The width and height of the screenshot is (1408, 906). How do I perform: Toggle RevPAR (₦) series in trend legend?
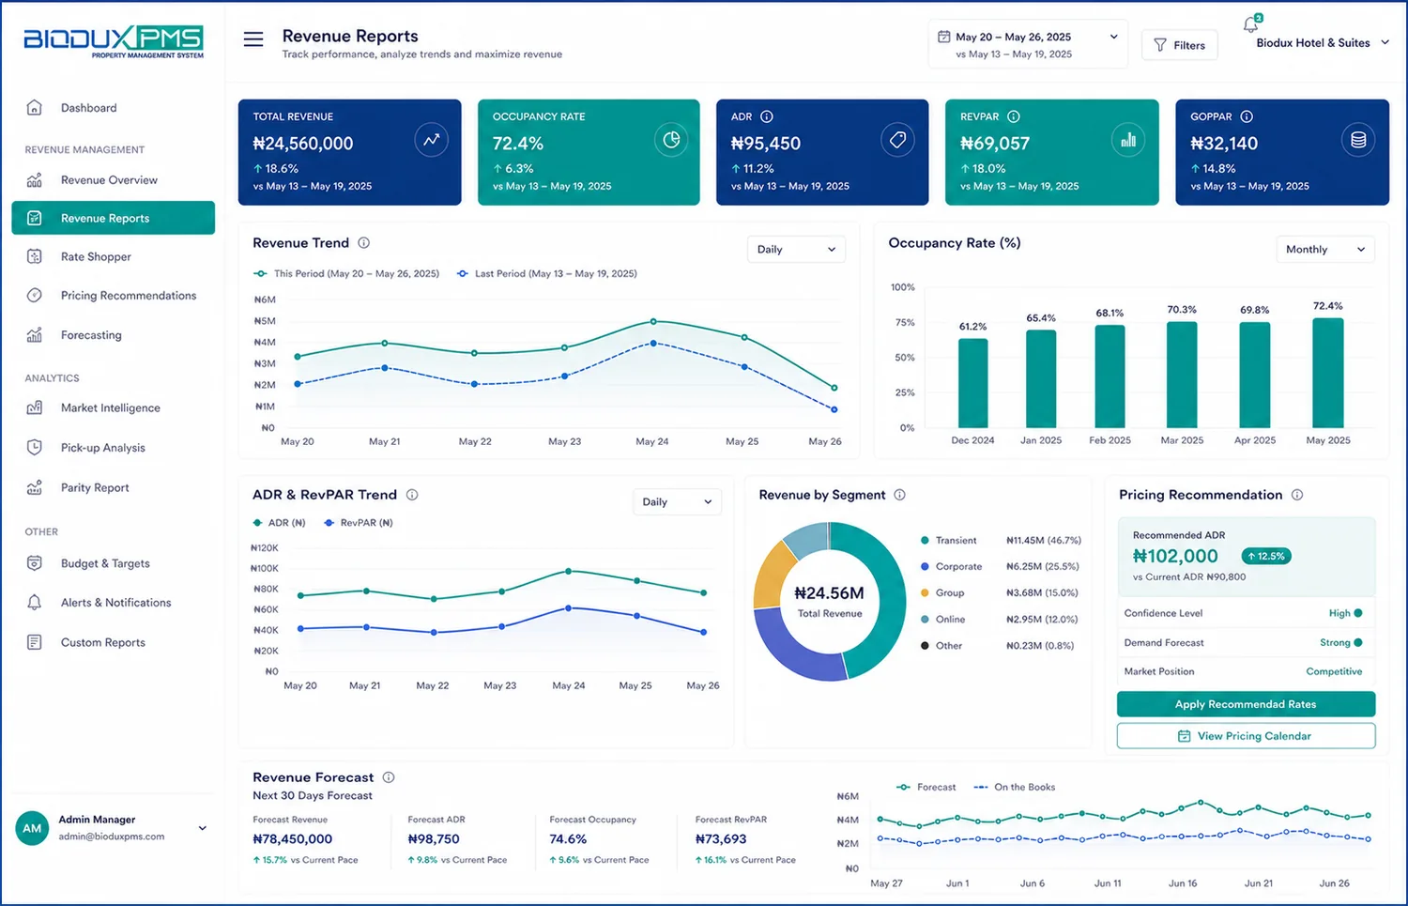[359, 523]
